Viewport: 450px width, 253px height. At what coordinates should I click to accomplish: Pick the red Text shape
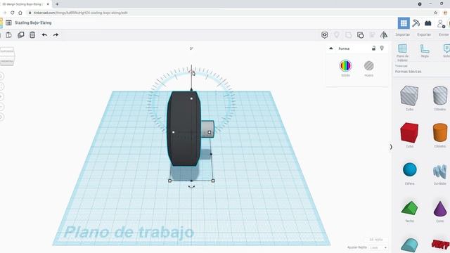point(440,245)
